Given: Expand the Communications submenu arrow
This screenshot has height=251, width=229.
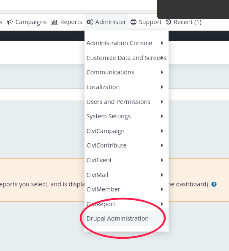Looking at the screenshot, I should tap(162, 72).
